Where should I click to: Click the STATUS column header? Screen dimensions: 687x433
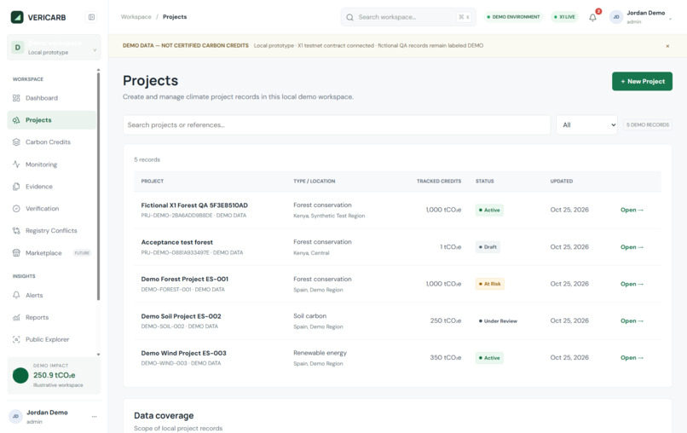(485, 181)
